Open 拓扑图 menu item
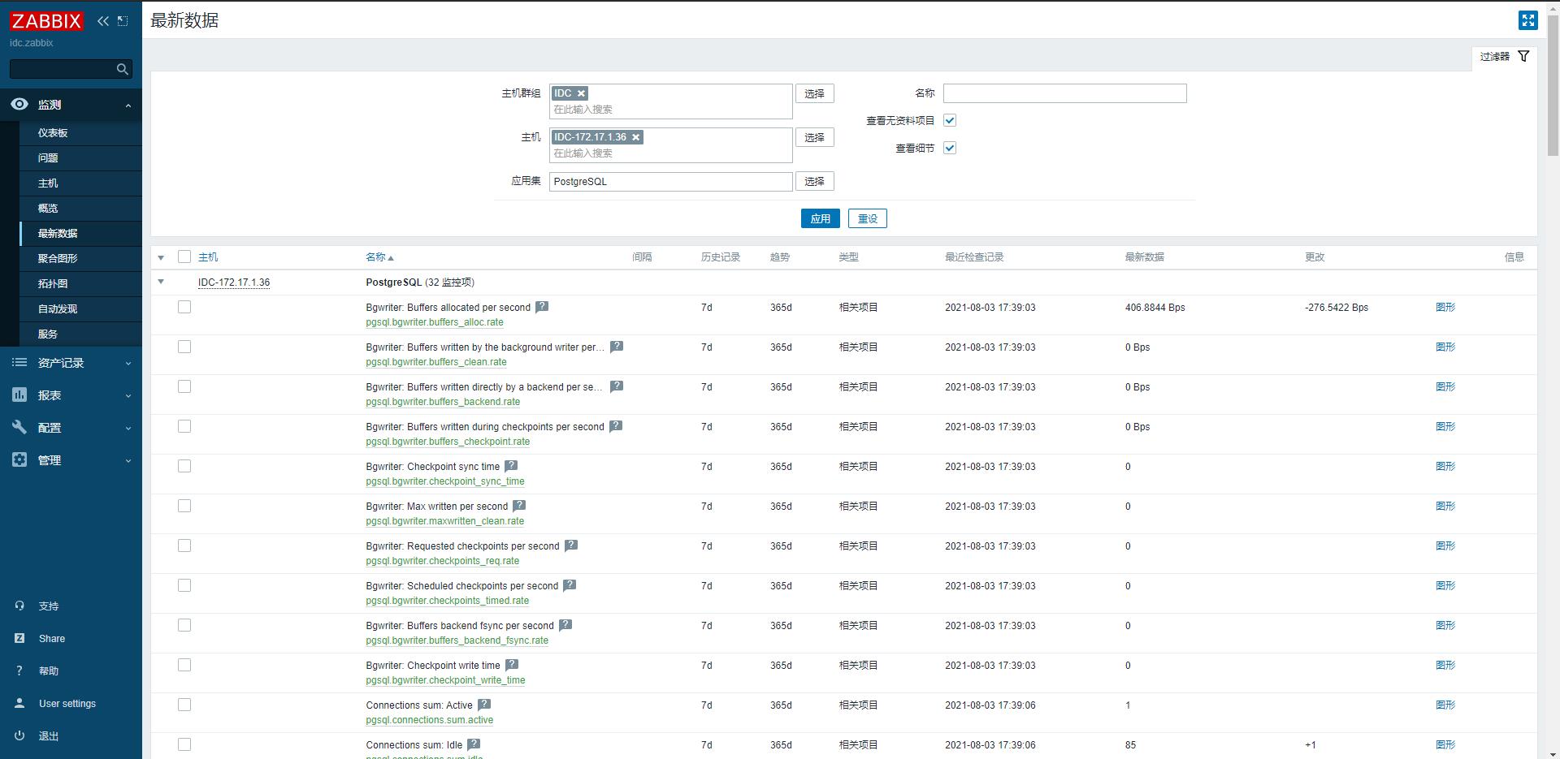 pos(53,284)
